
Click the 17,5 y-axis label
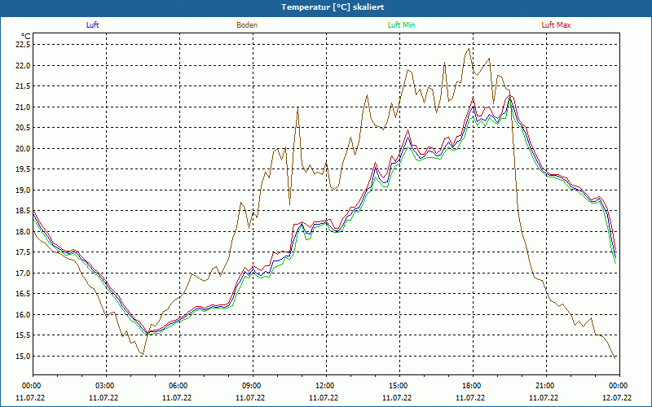pos(24,252)
